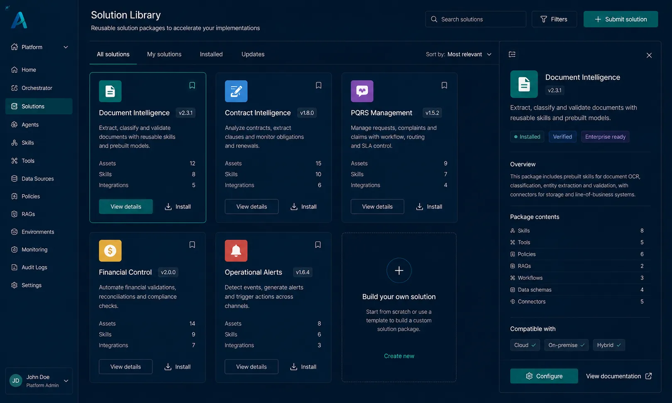Click the Contract Intelligence solution icon
The image size is (672, 403).
(x=236, y=91)
